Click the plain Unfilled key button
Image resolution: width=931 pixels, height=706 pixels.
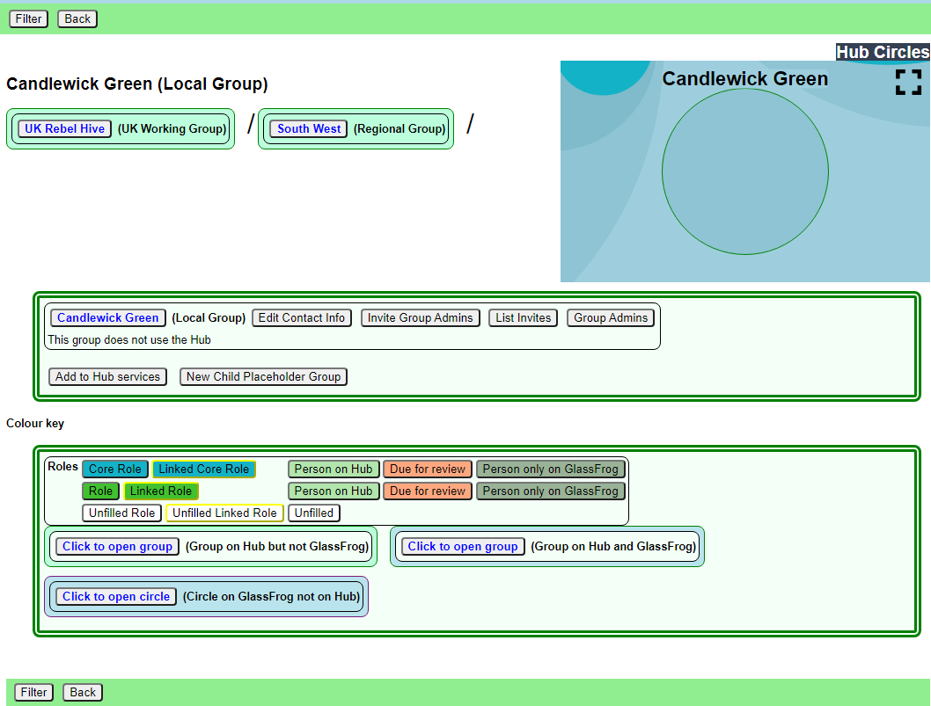click(x=314, y=513)
